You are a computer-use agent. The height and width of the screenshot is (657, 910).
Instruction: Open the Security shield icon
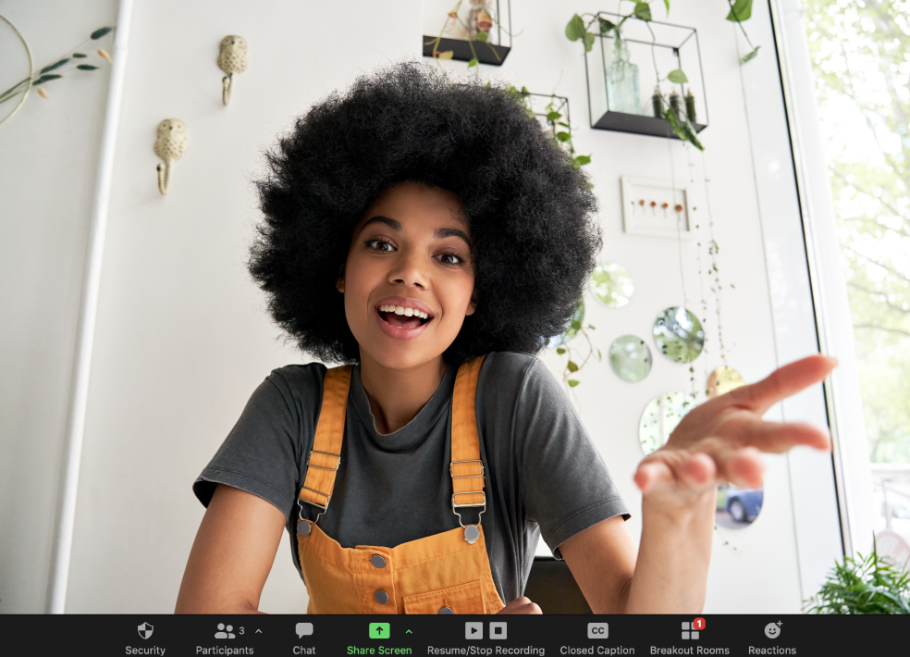[145, 630]
